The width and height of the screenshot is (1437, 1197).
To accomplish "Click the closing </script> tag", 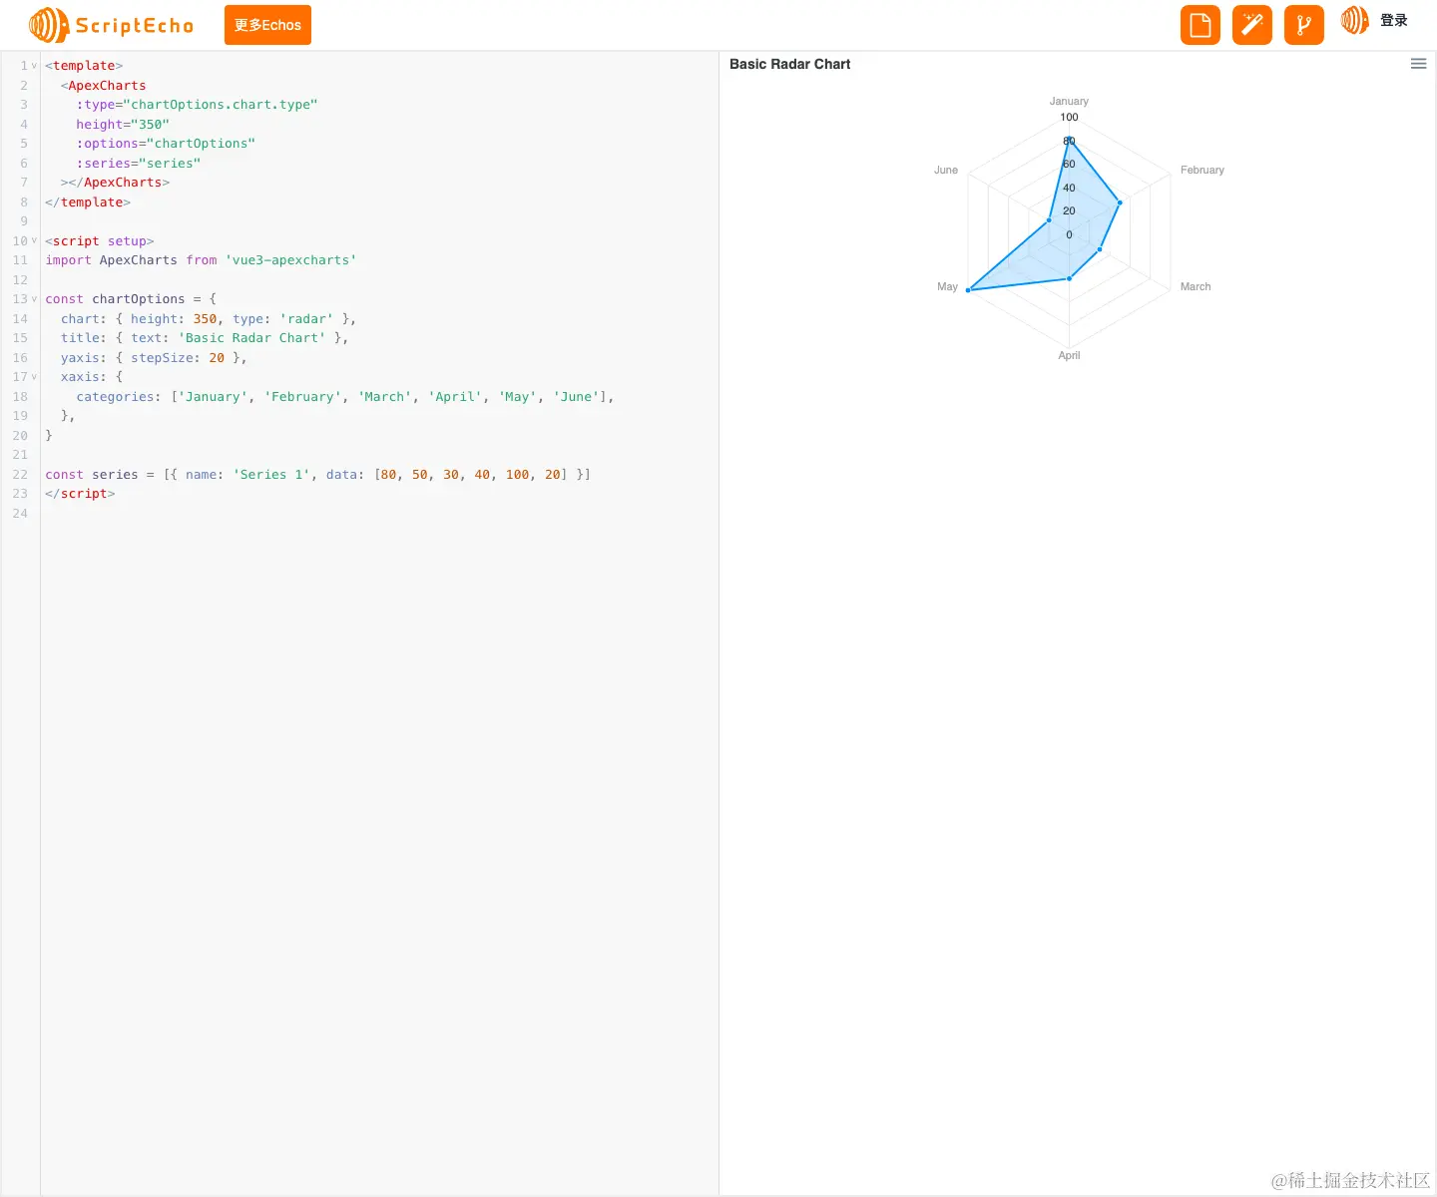I will [80, 494].
